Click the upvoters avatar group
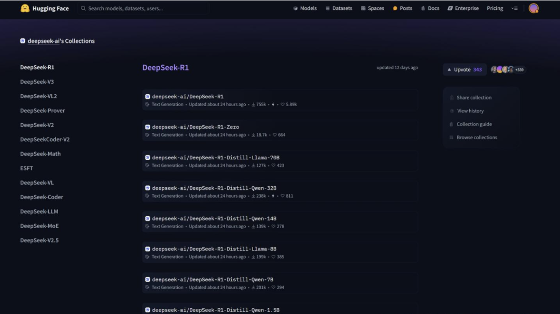The height and width of the screenshot is (314, 560). pyautogui.click(x=508, y=70)
